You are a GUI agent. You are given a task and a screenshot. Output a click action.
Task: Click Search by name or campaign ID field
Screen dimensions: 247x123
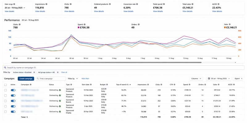point(124,67)
